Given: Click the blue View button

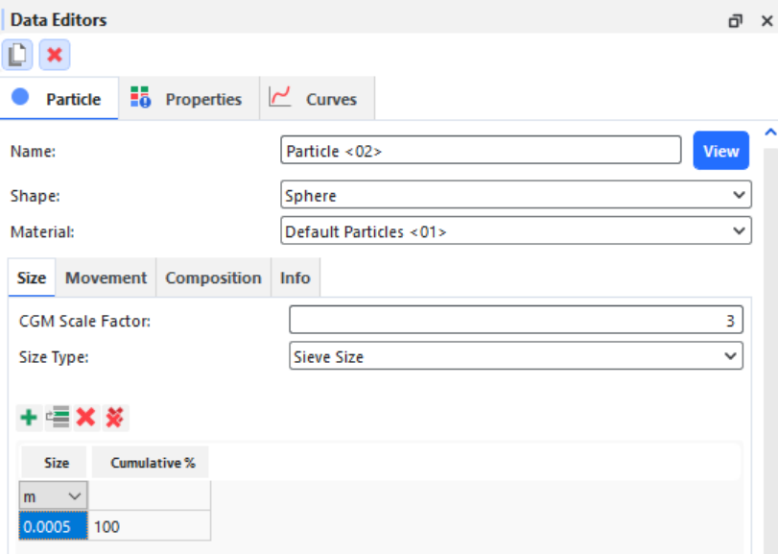Looking at the screenshot, I should click(720, 151).
